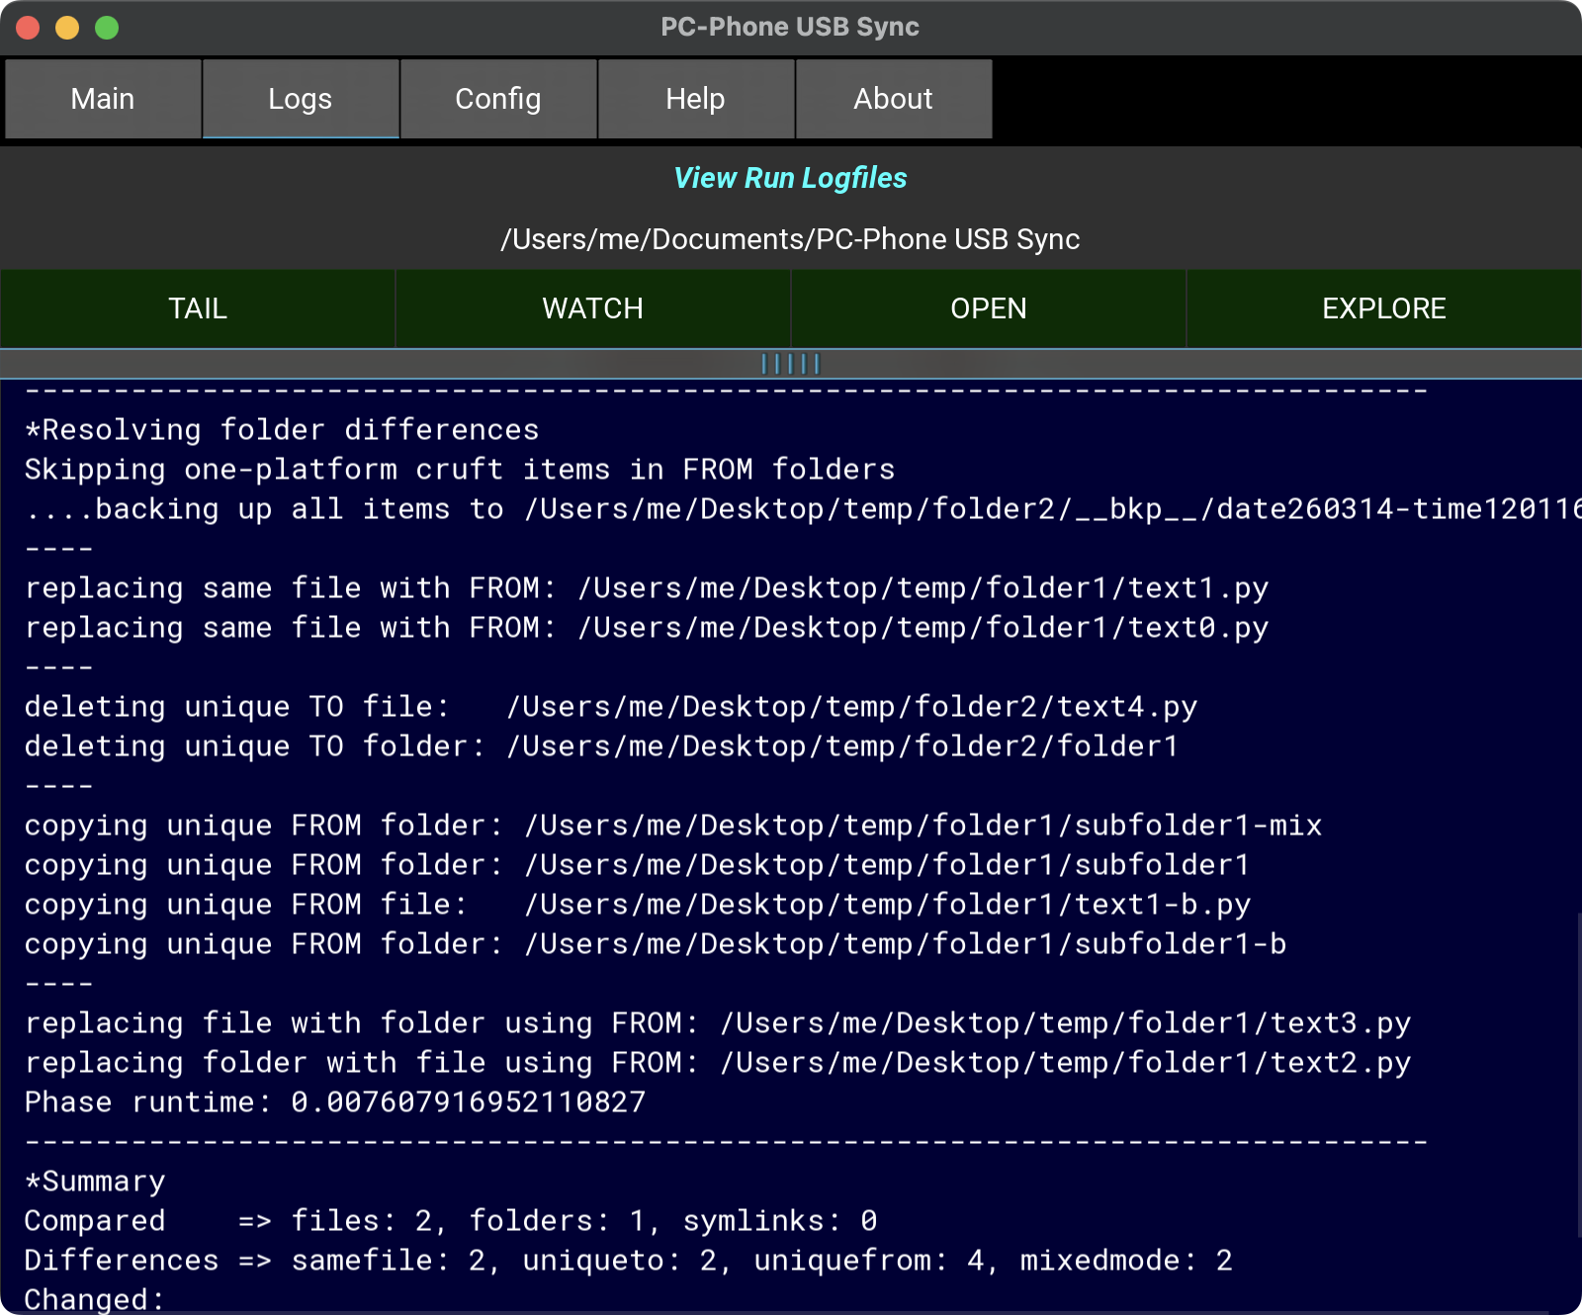
Task: Click the logfiles folder path label
Action: (x=791, y=239)
